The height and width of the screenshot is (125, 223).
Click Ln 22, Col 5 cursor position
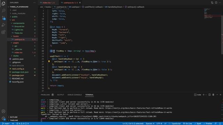133,124
